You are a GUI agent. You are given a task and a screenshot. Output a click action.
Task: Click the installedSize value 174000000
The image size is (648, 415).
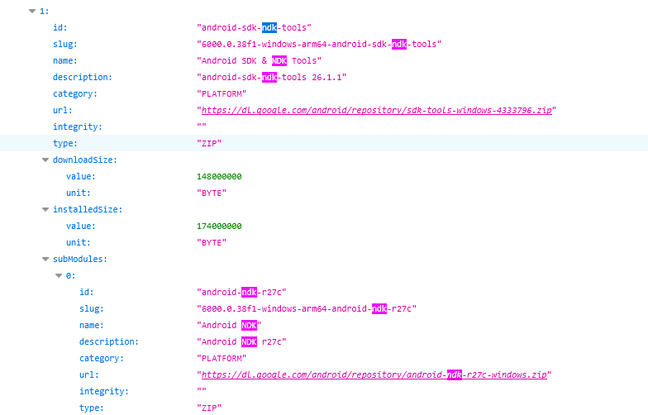pos(219,227)
